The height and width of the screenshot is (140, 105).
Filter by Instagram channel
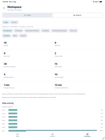[x=45, y=31]
